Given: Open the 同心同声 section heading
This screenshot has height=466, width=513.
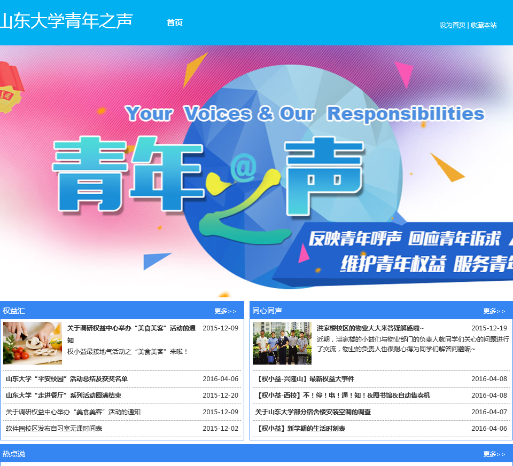Looking at the screenshot, I should click(x=267, y=311).
